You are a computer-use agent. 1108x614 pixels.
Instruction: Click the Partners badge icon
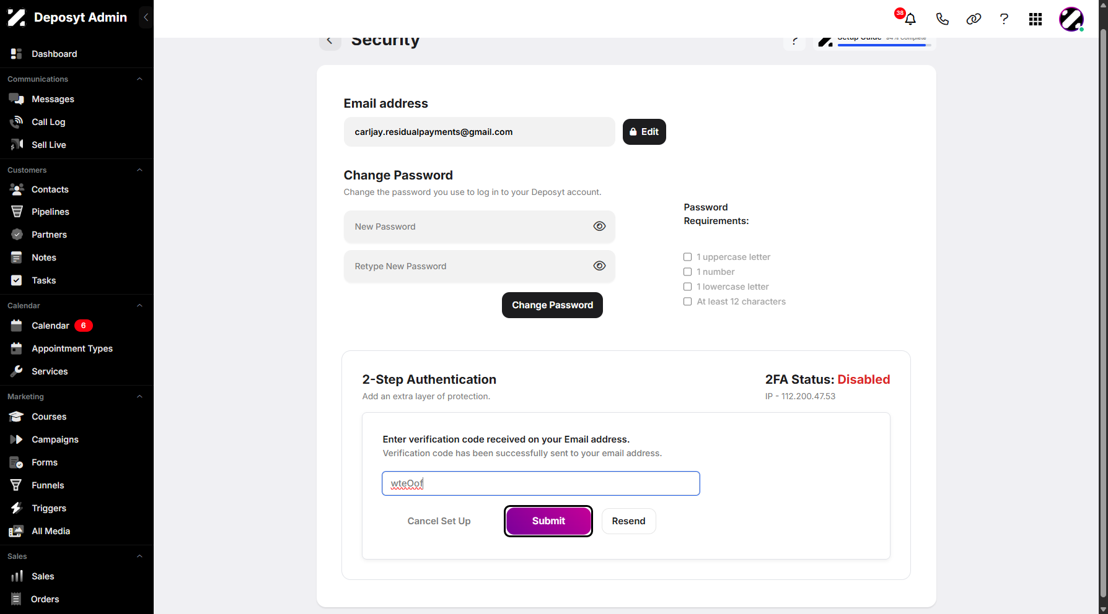coord(17,235)
